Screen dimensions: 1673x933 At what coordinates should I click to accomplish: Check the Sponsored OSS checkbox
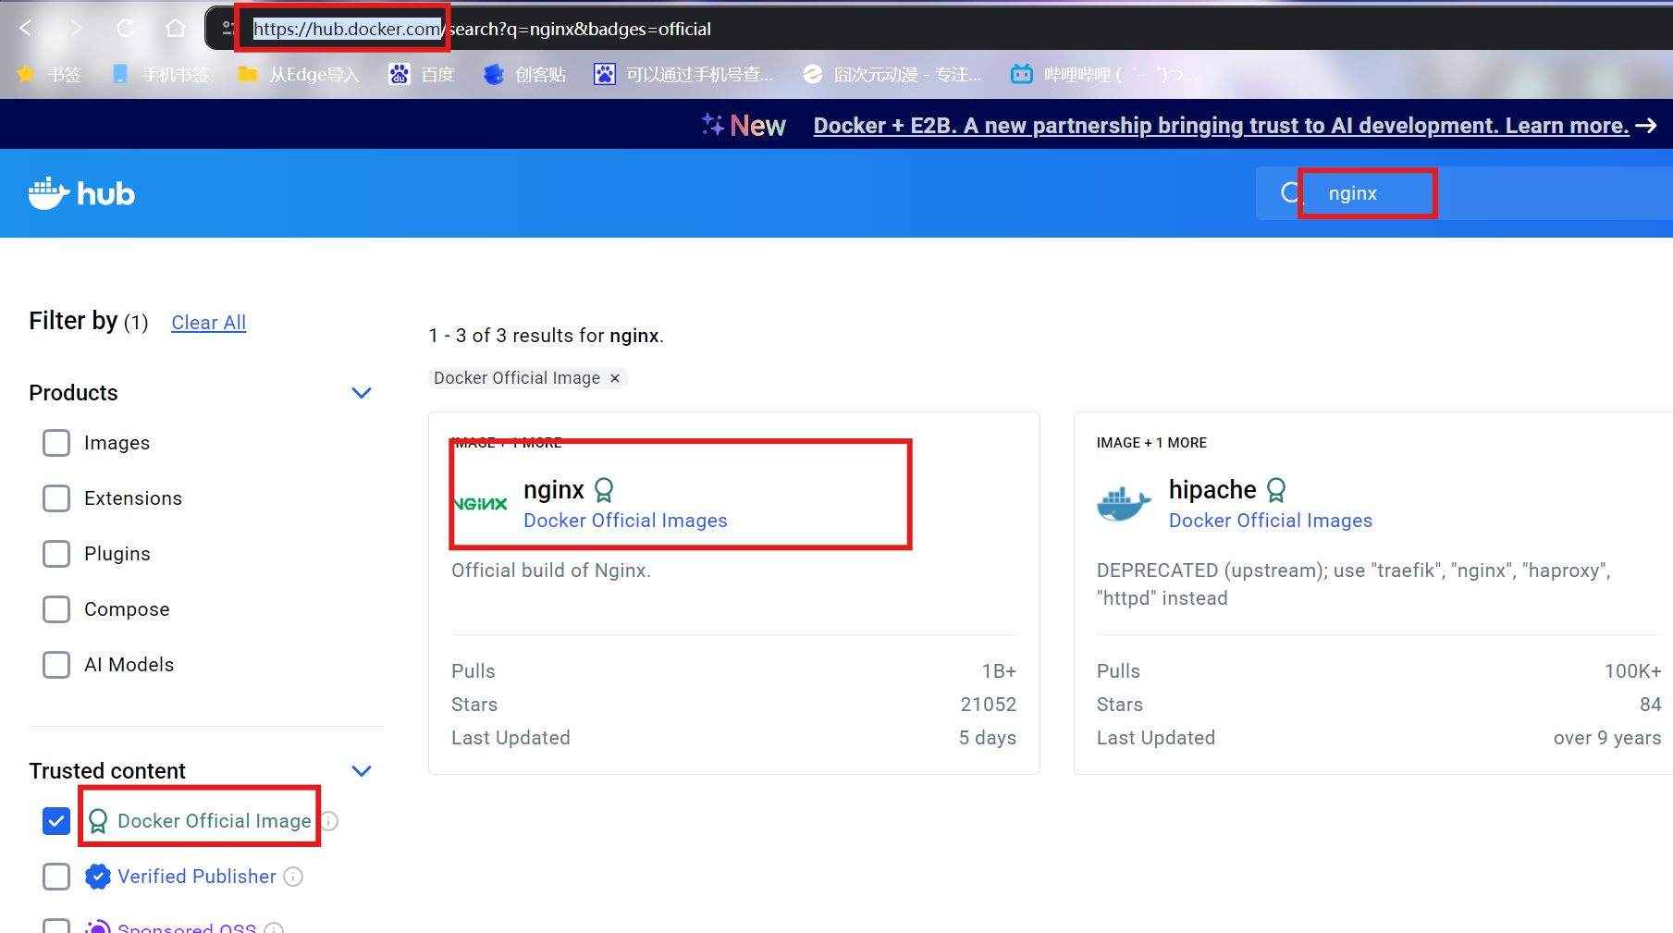coord(56,926)
